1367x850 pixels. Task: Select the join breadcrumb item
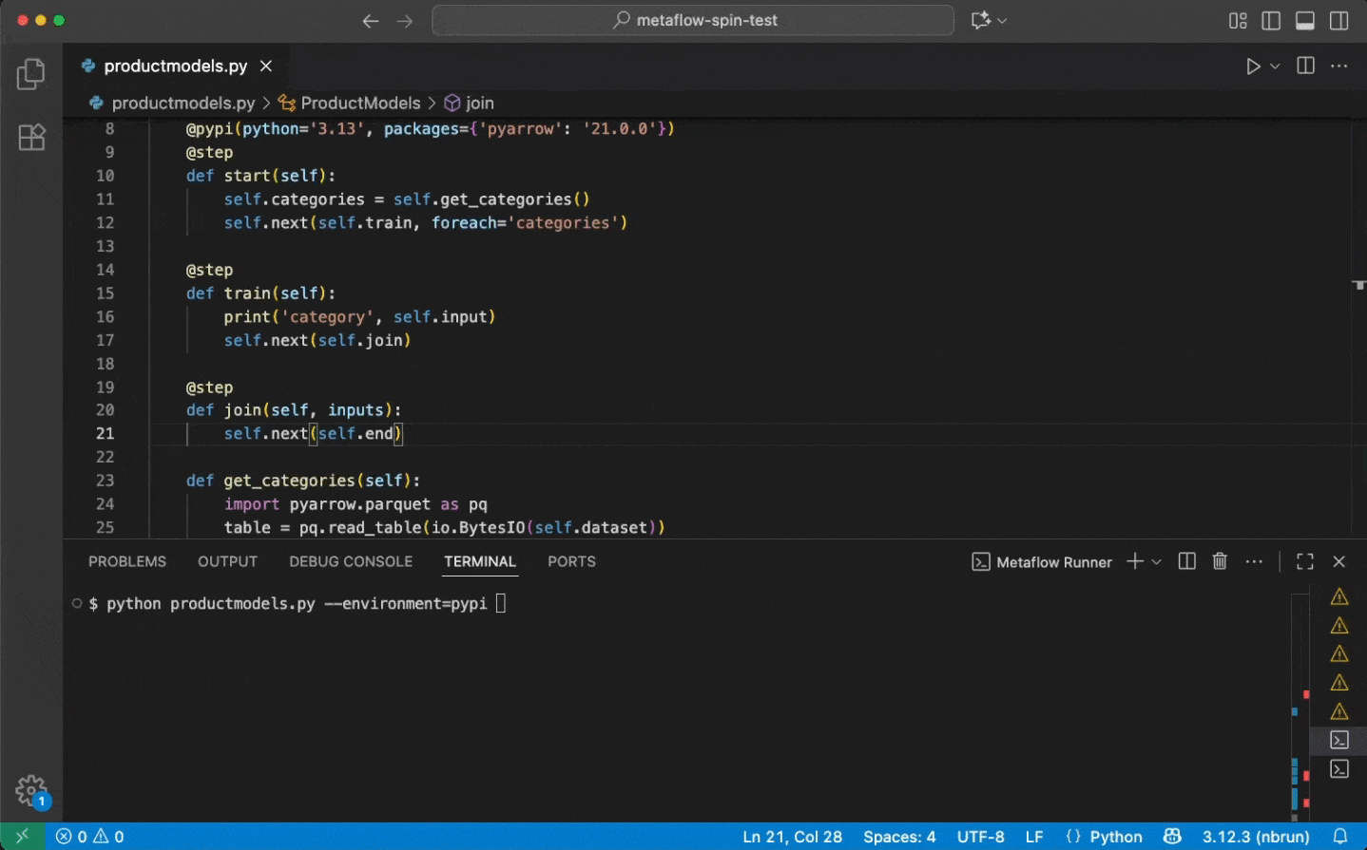pyautogui.click(x=477, y=103)
